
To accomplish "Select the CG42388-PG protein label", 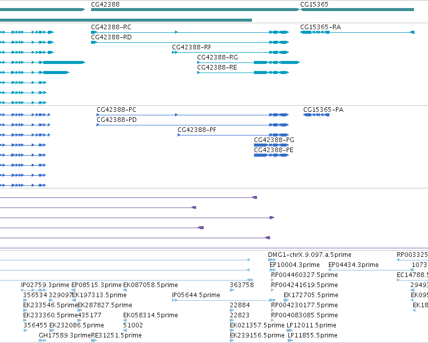I will pyautogui.click(x=274, y=140).
